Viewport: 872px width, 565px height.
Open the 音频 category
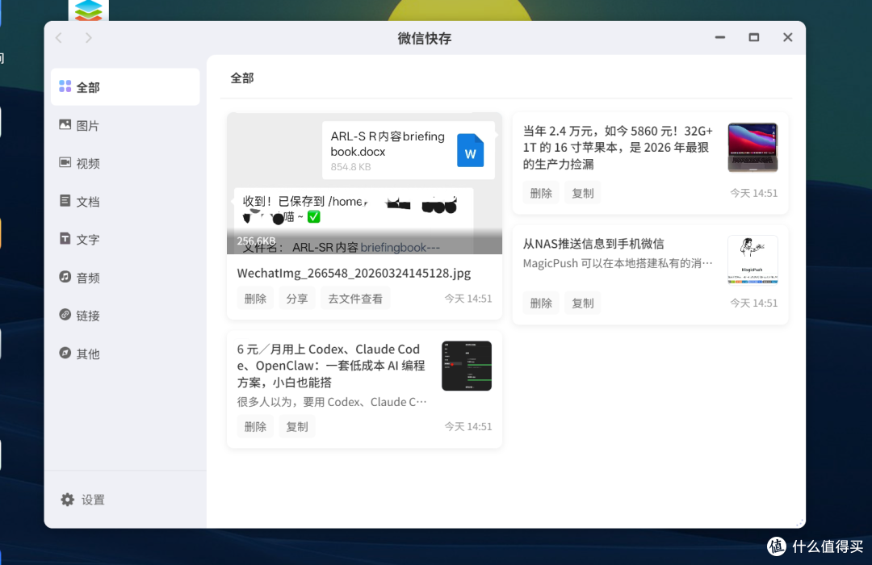pos(125,278)
